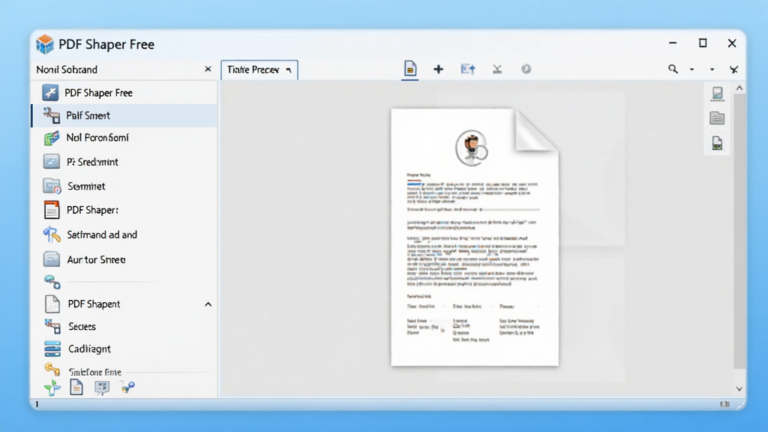Screen dimensions: 768x432
Task: Click the scrollbar up arrow
Action: click(x=739, y=88)
